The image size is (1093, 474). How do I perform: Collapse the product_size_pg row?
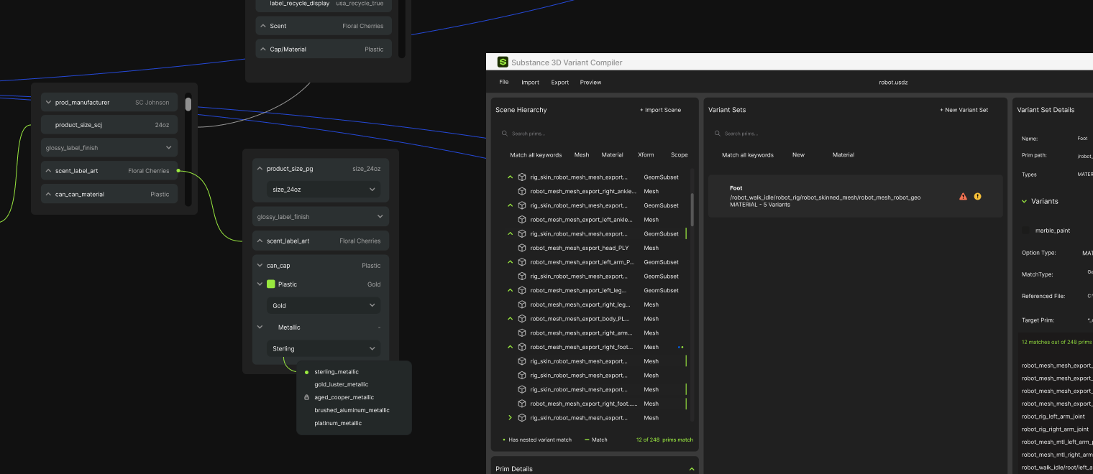[x=259, y=169]
